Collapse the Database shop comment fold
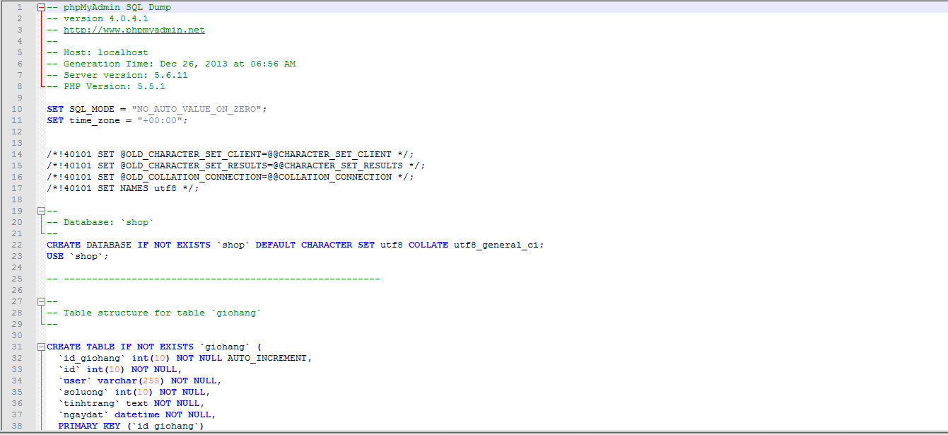 tap(41, 211)
